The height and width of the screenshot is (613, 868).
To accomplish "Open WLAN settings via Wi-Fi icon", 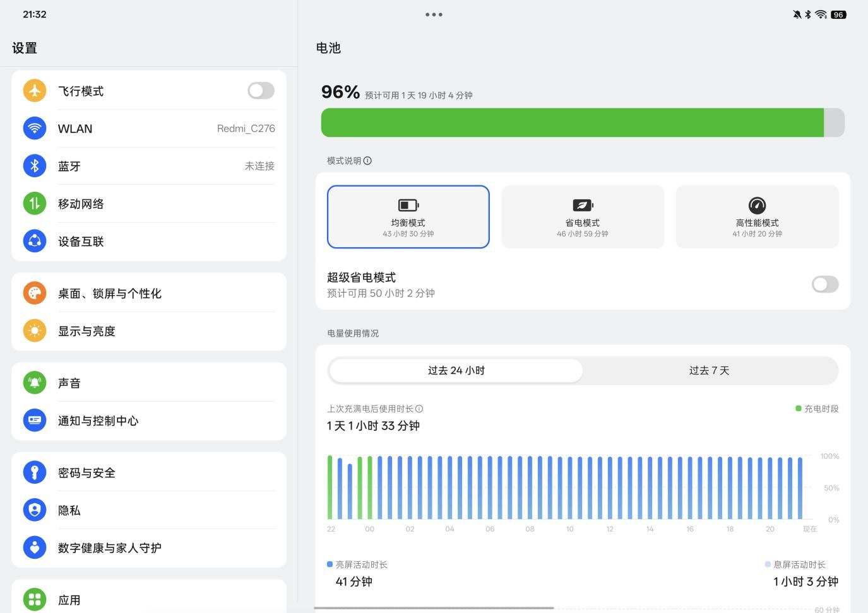I will click(x=35, y=129).
